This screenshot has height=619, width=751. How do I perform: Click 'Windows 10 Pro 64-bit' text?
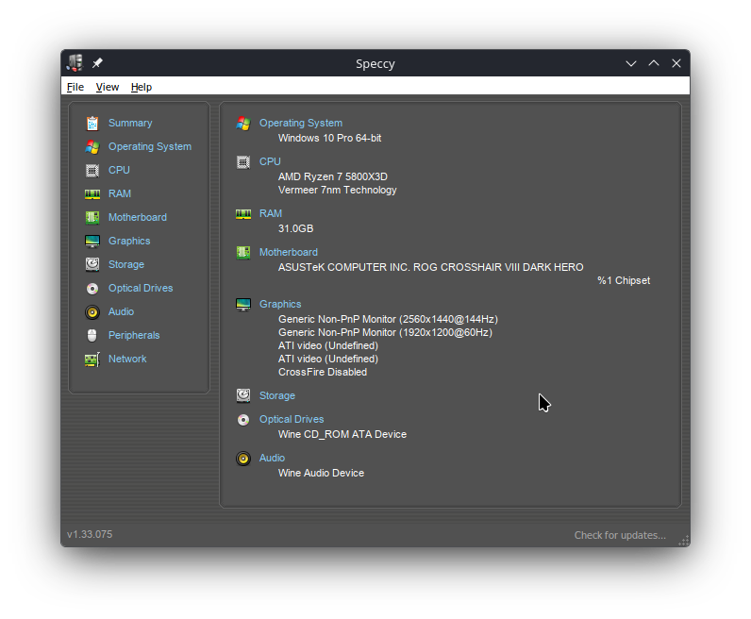click(x=330, y=138)
